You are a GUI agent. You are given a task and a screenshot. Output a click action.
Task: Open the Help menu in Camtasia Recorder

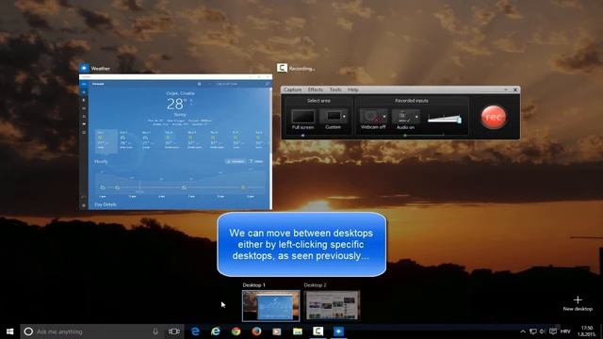(353, 89)
